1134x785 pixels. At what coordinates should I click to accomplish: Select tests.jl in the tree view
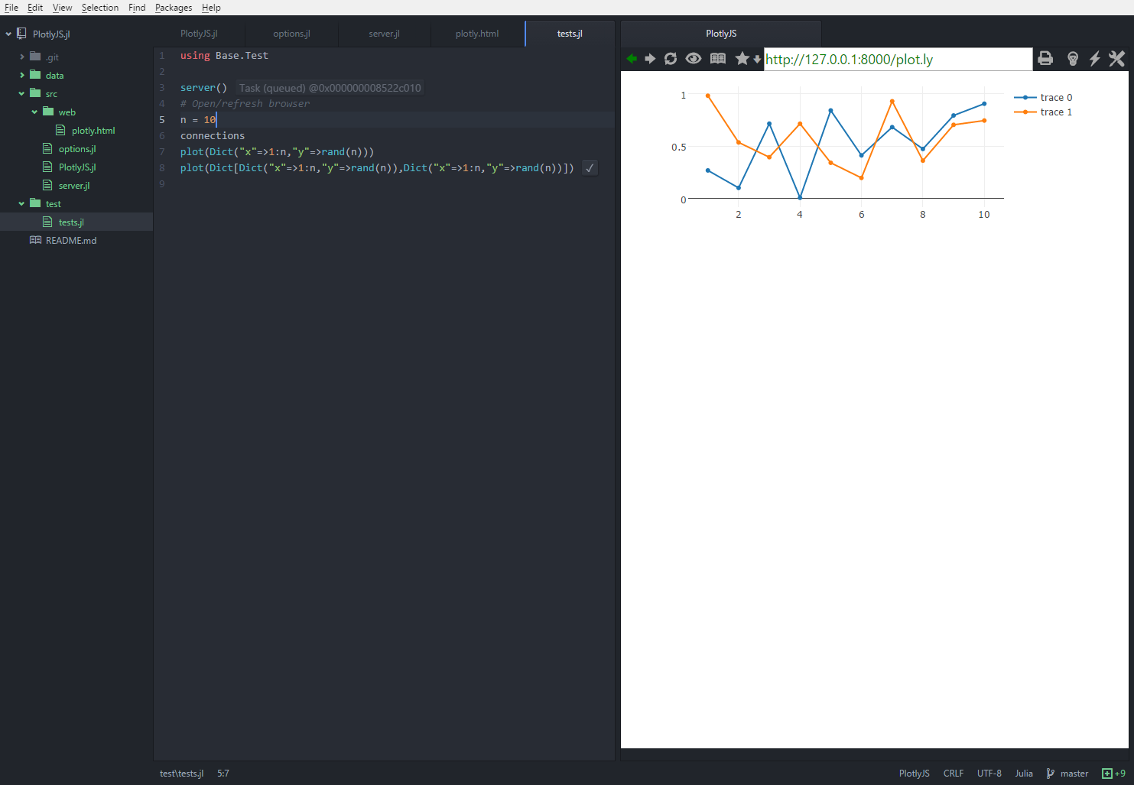tap(71, 222)
